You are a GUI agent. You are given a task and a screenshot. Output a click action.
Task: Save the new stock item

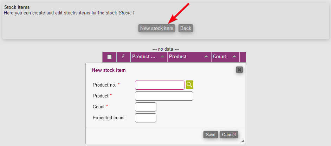pos(210,134)
